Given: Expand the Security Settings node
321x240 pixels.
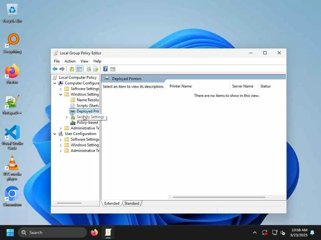Looking at the screenshot, I should tap(66, 117).
